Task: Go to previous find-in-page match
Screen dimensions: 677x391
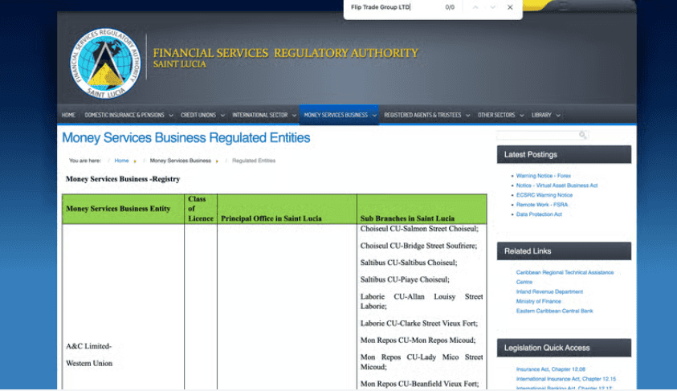Action: (x=475, y=7)
